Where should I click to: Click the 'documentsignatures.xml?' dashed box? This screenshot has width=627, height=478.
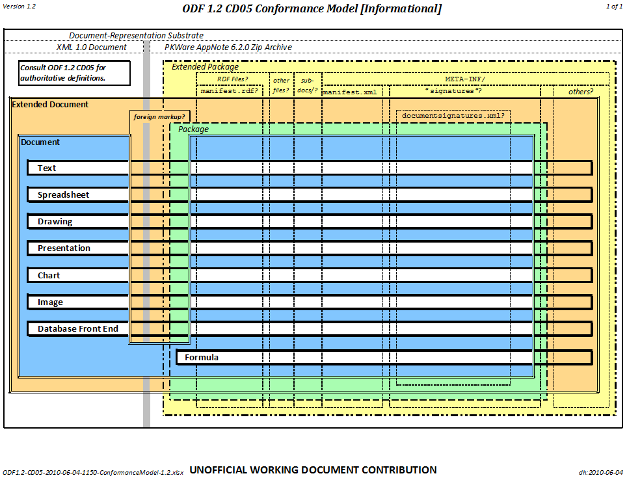(453, 115)
